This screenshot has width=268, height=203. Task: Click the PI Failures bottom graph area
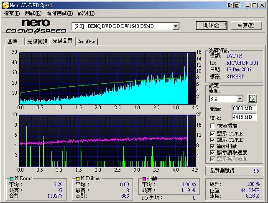point(107,141)
